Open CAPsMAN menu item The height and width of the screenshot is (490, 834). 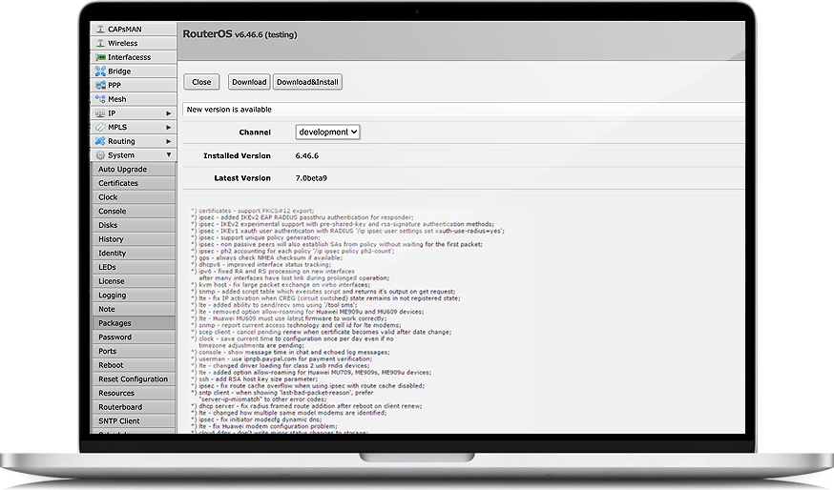point(134,30)
